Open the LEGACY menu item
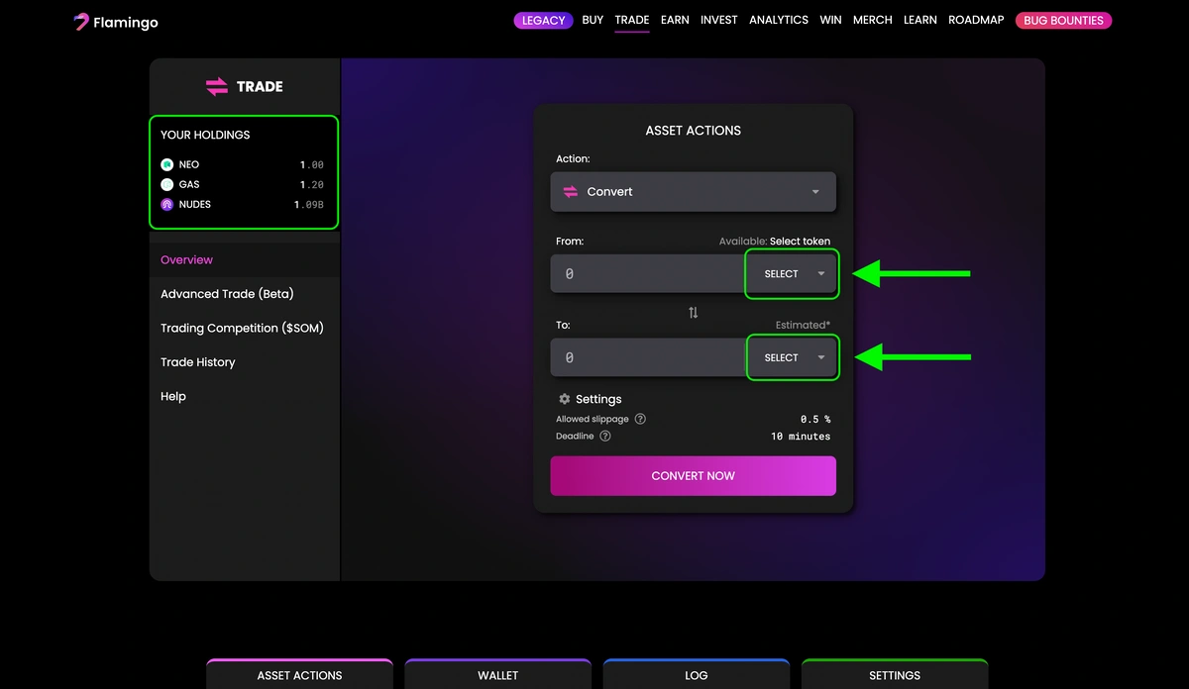Image resolution: width=1189 pixels, height=689 pixels. 543,21
